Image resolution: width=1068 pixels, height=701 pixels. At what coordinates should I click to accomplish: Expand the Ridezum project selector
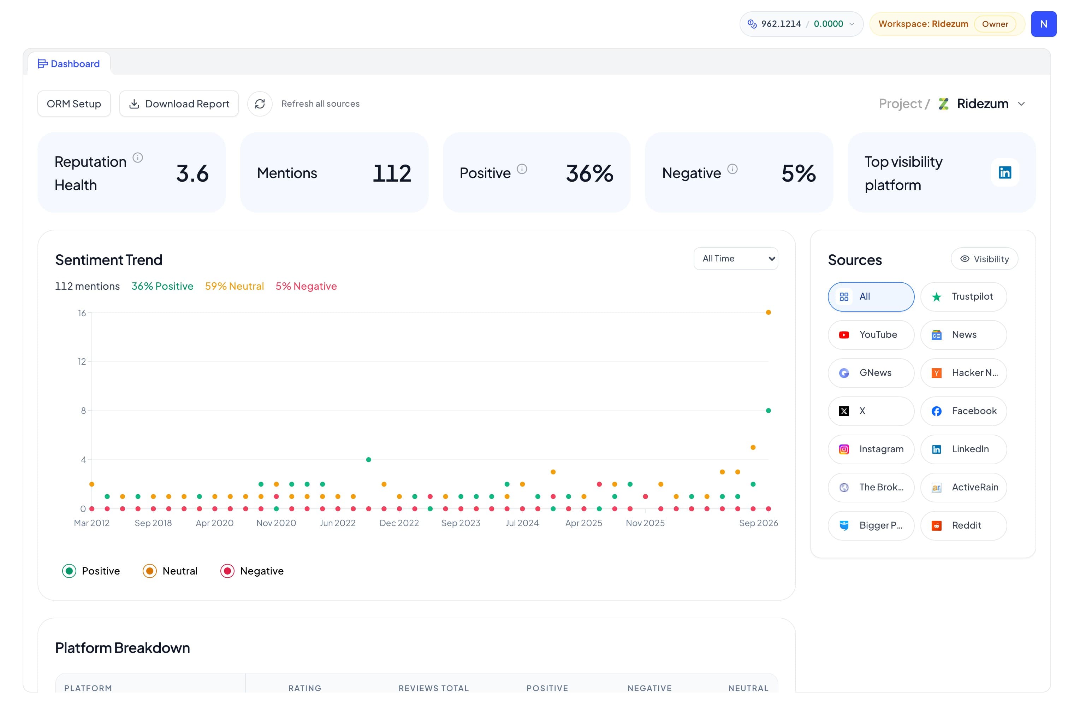click(x=982, y=104)
